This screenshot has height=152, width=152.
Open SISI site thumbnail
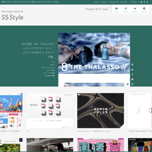click(x=50, y=111)
